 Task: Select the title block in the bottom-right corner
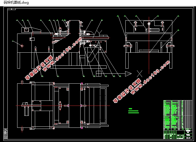178,135
